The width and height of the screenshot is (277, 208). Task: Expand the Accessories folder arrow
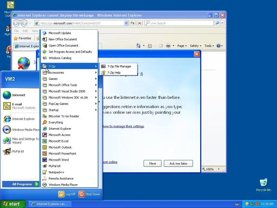click(96, 73)
